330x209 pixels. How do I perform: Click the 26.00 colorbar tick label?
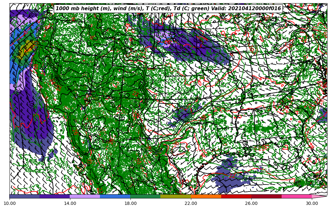pos(251,203)
